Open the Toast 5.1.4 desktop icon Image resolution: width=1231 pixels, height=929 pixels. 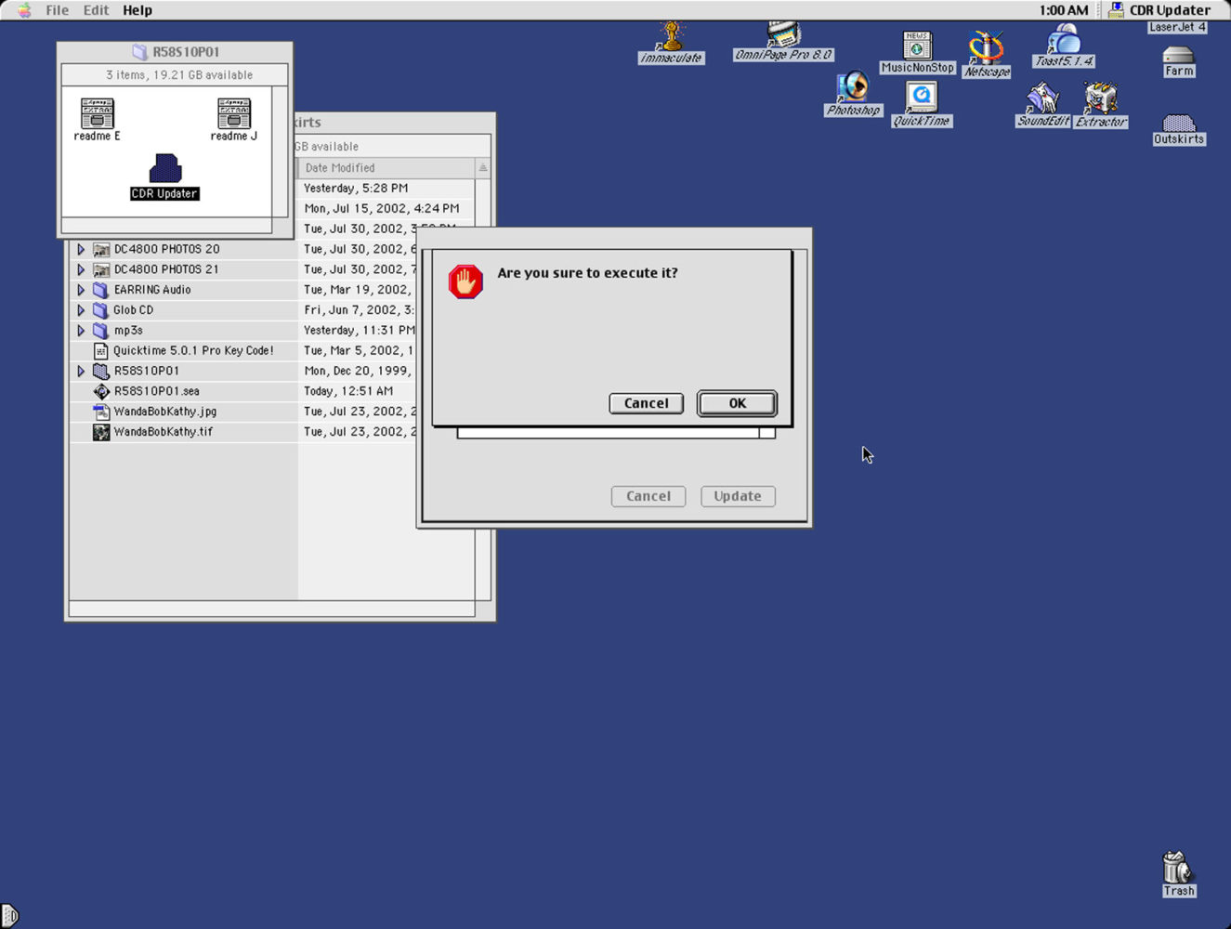(1064, 41)
